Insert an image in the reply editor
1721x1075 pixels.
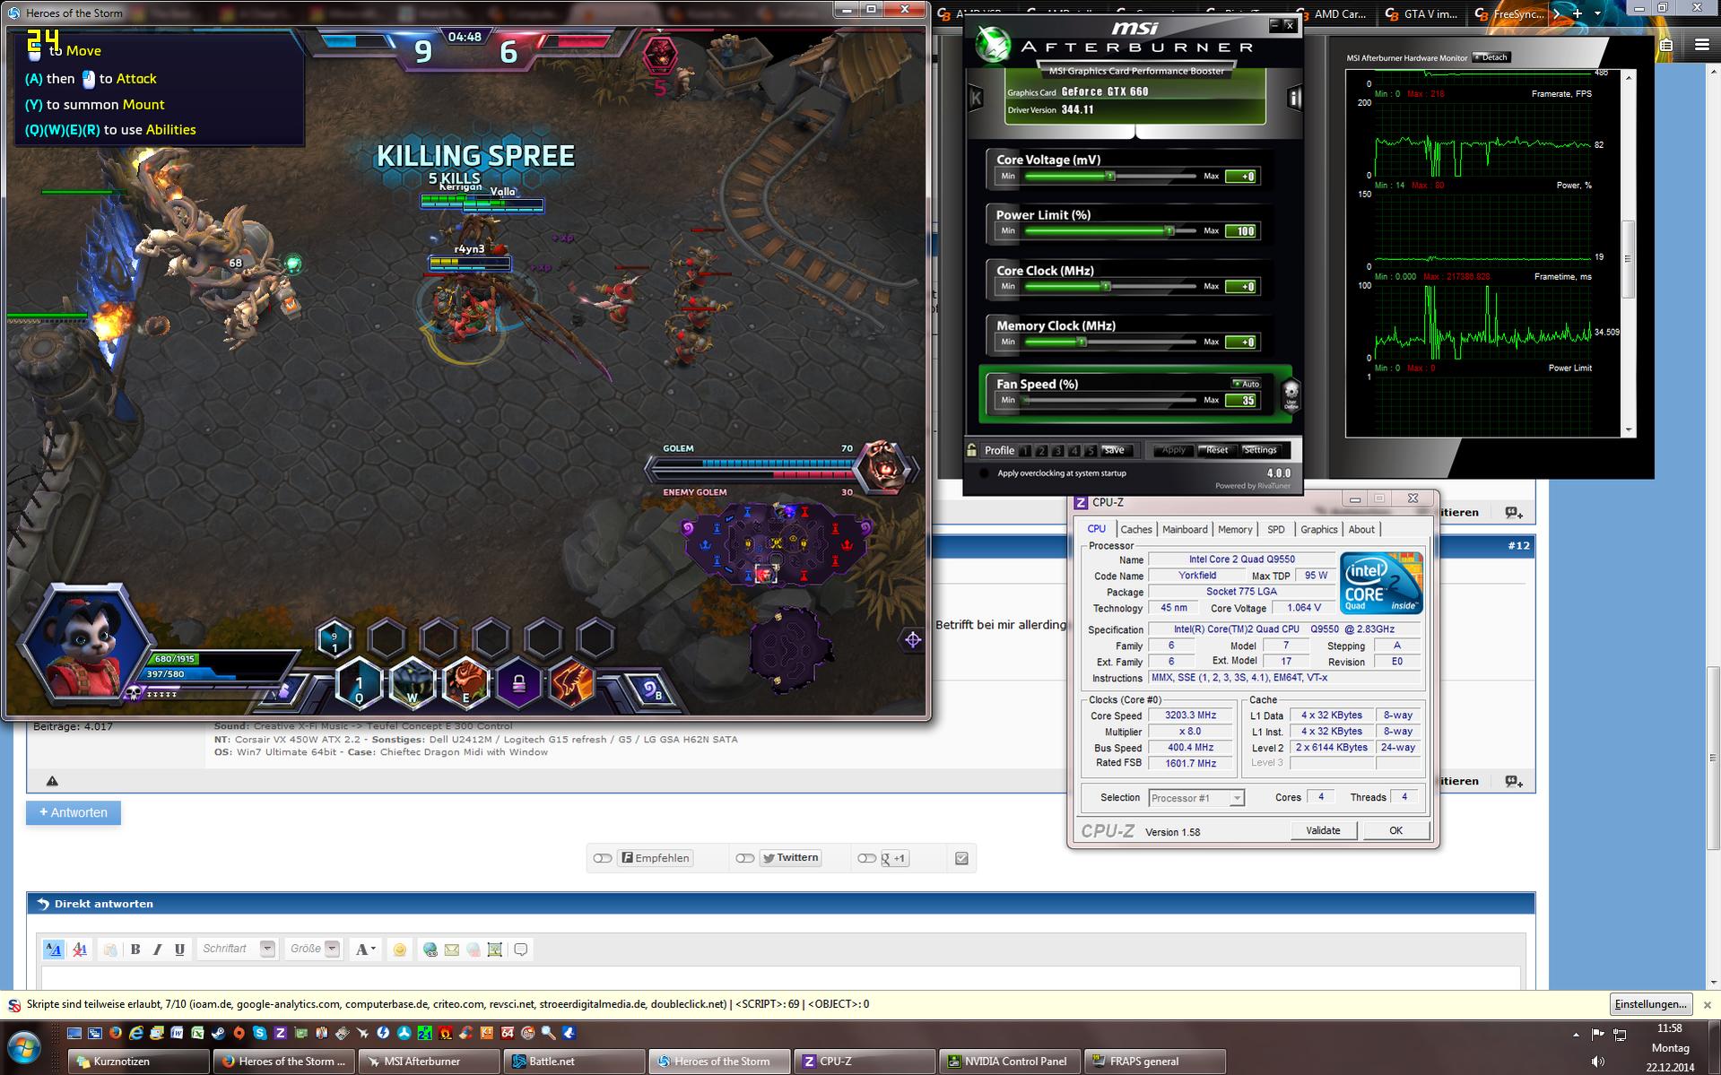[495, 949]
